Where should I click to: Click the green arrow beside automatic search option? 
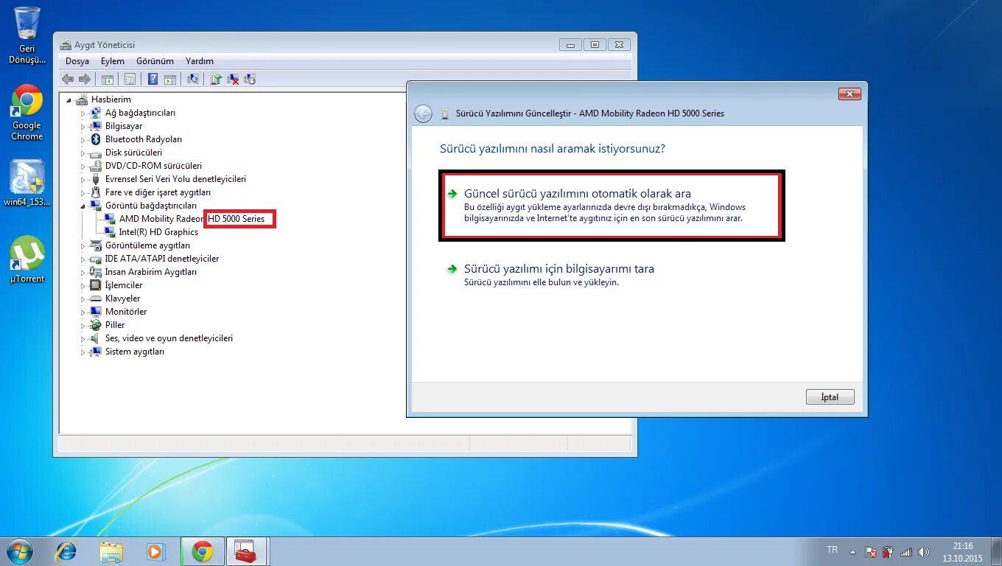pyautogui.click(x=452, y=194)
